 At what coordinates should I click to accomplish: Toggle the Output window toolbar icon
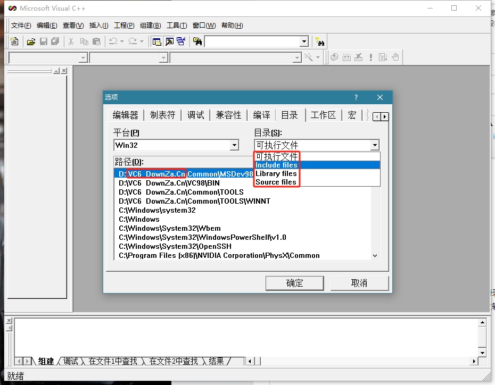pos(169,41)
